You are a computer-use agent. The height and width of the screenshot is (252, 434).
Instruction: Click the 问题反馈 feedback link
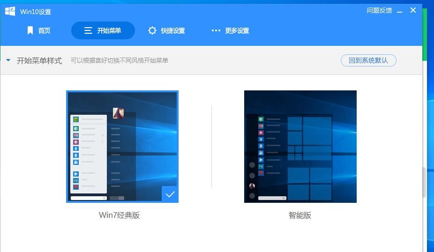click(x=379, y=10)
